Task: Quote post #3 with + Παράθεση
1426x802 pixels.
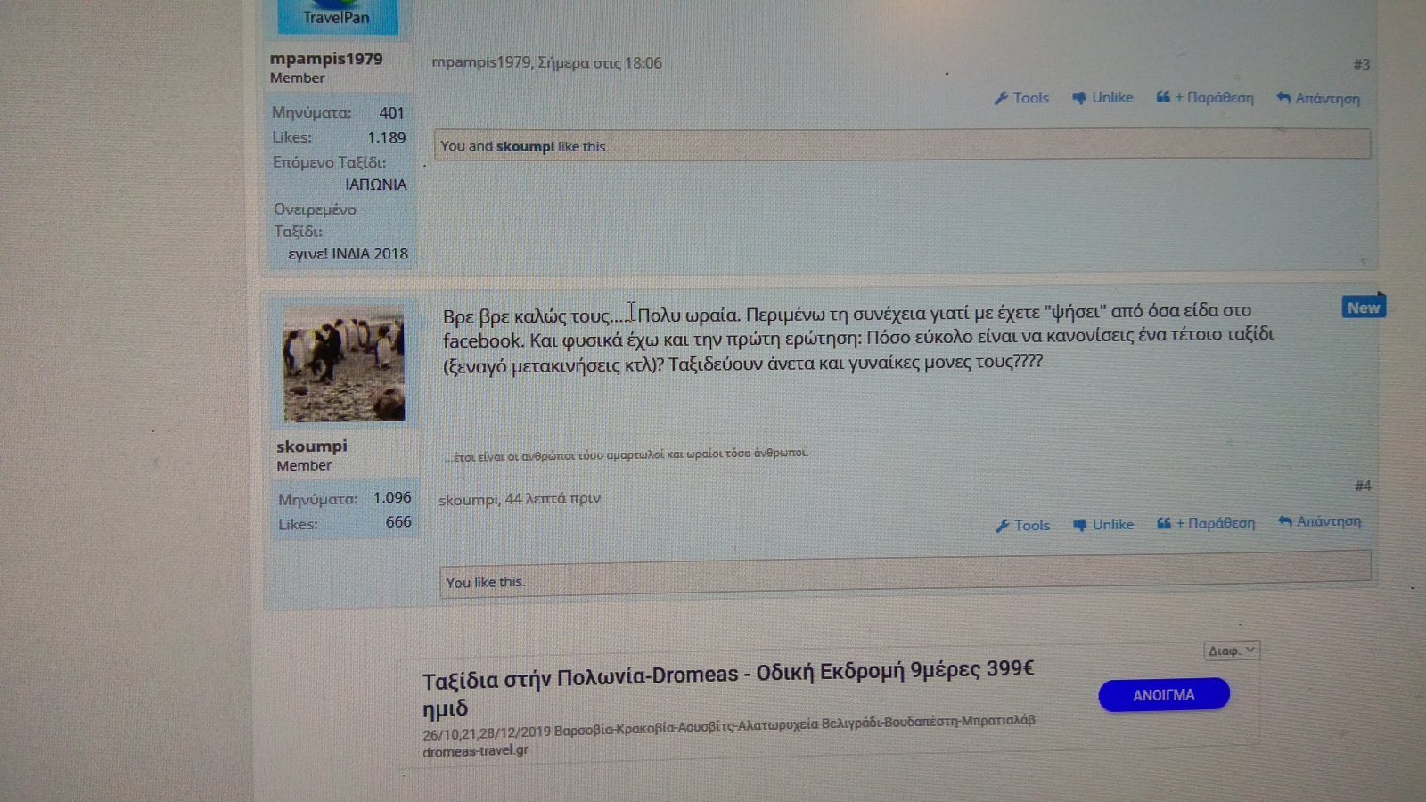Action: tap(1205, 98)
